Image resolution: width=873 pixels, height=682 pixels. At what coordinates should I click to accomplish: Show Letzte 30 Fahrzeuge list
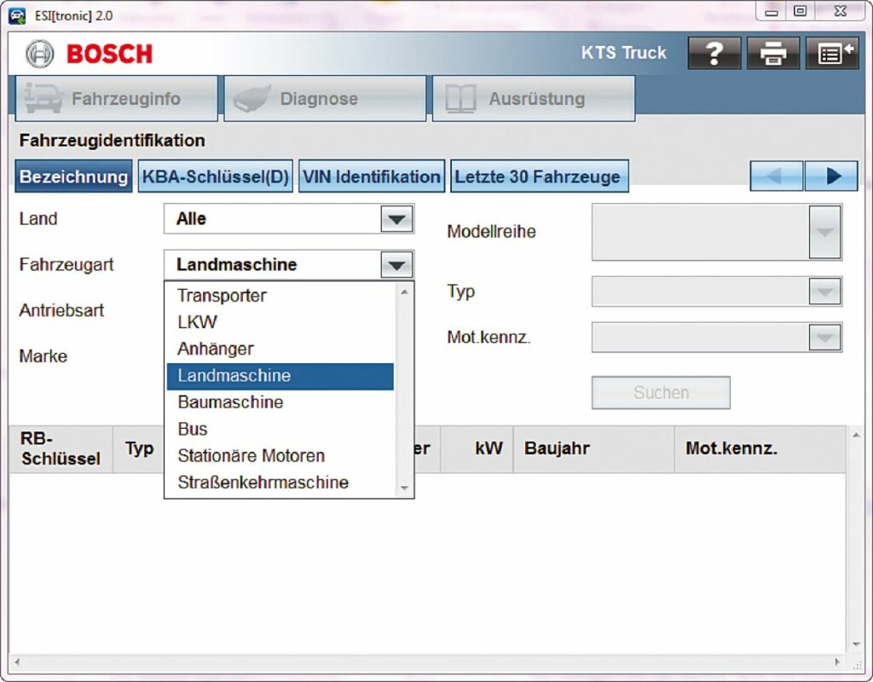(538, 177)
